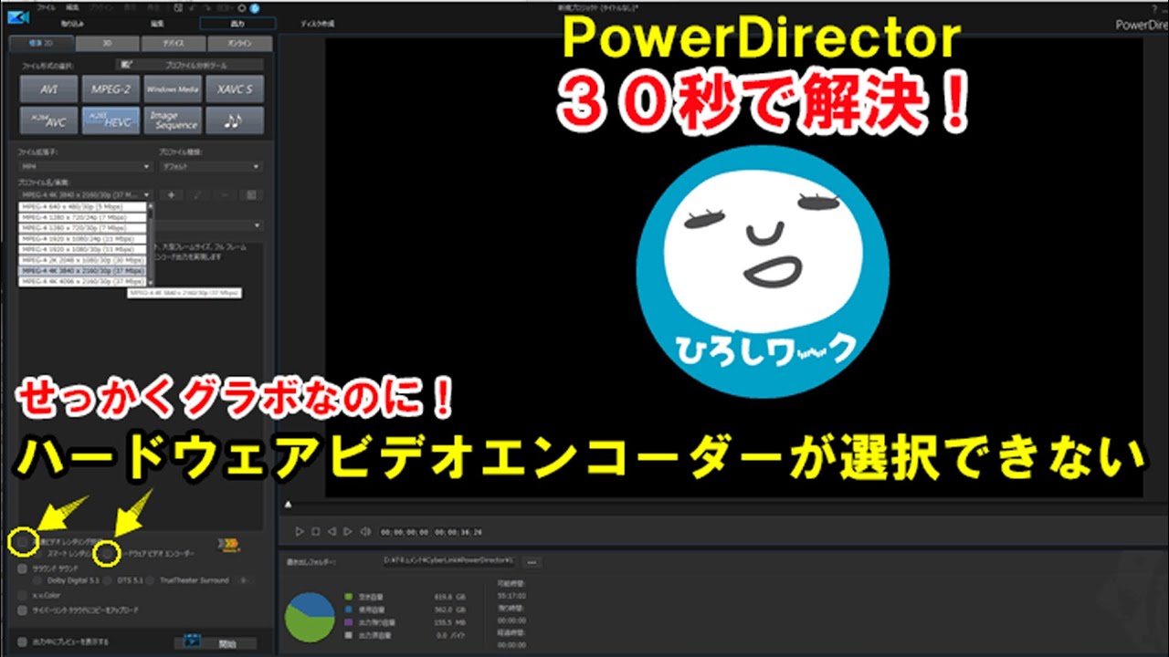
Task: Toggle the CyberLink Cloud copy upload checkbox
Action: pos(23,610)
